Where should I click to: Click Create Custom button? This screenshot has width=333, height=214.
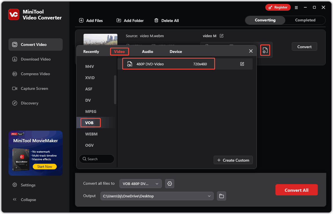(233, 160)
